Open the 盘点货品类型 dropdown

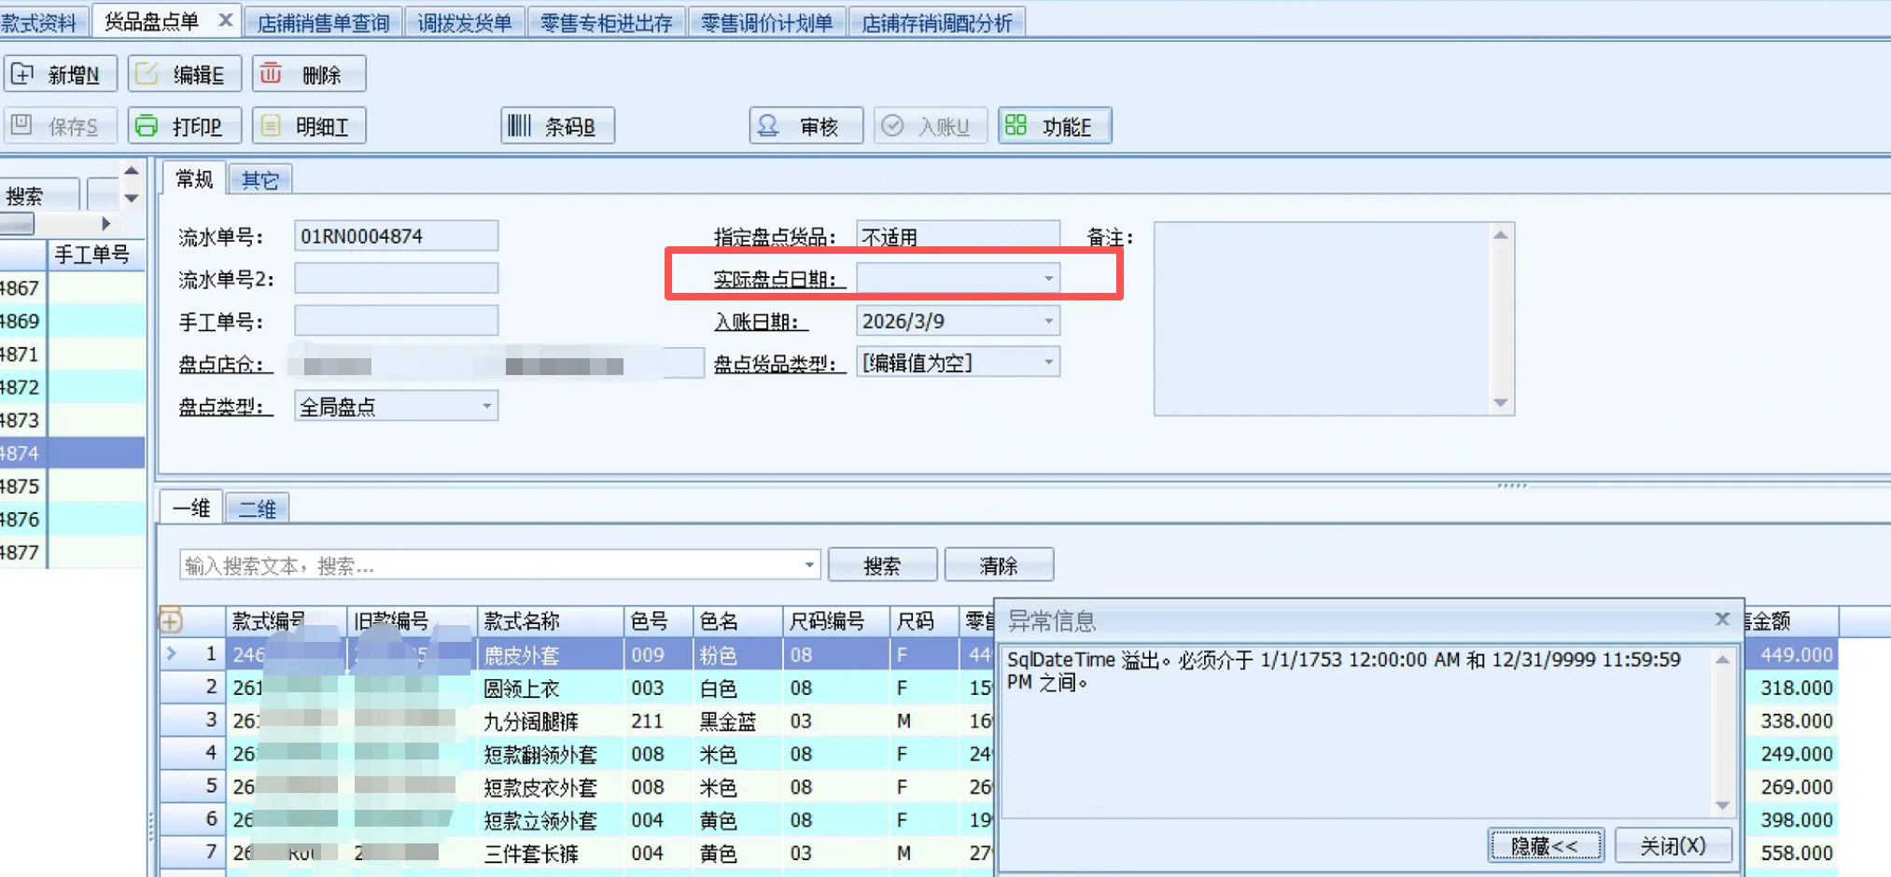[x=1048, y=363]
